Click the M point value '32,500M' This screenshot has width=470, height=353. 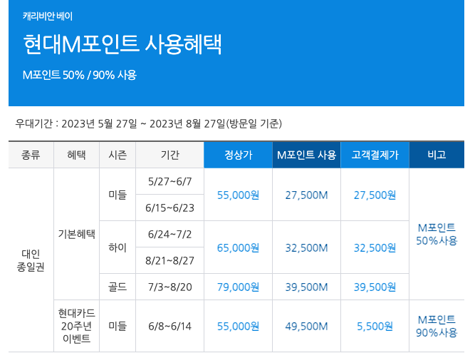(307, 248)
